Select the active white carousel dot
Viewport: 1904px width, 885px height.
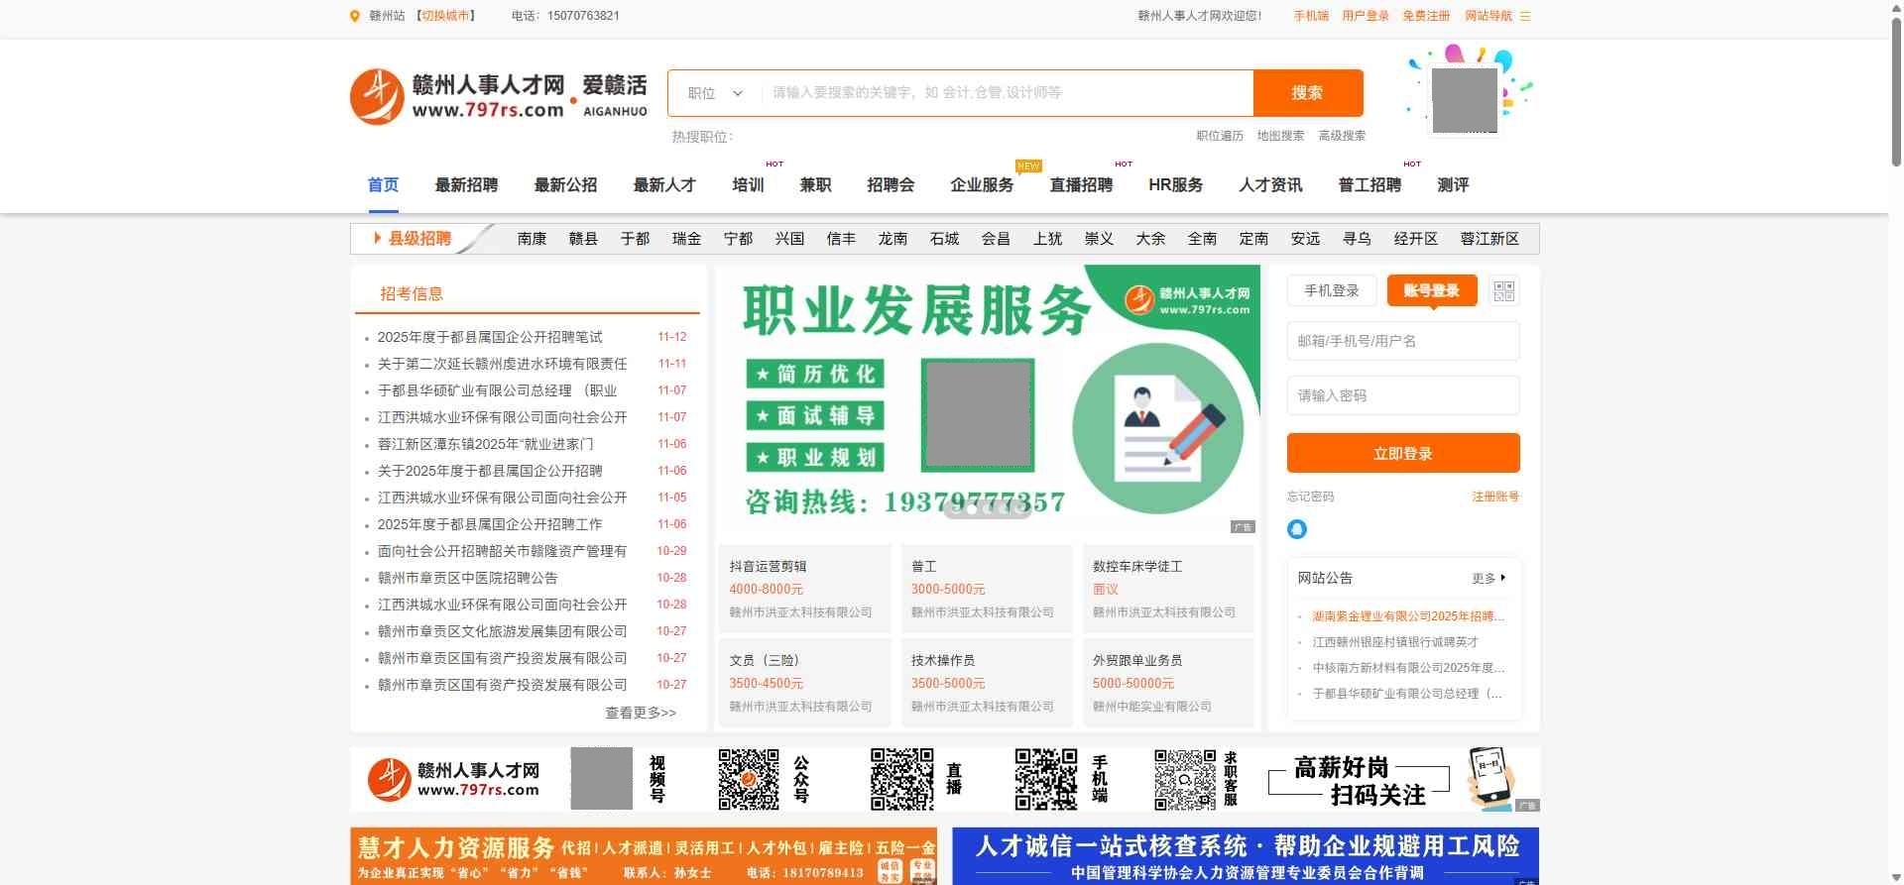click(x=972, y=509)
